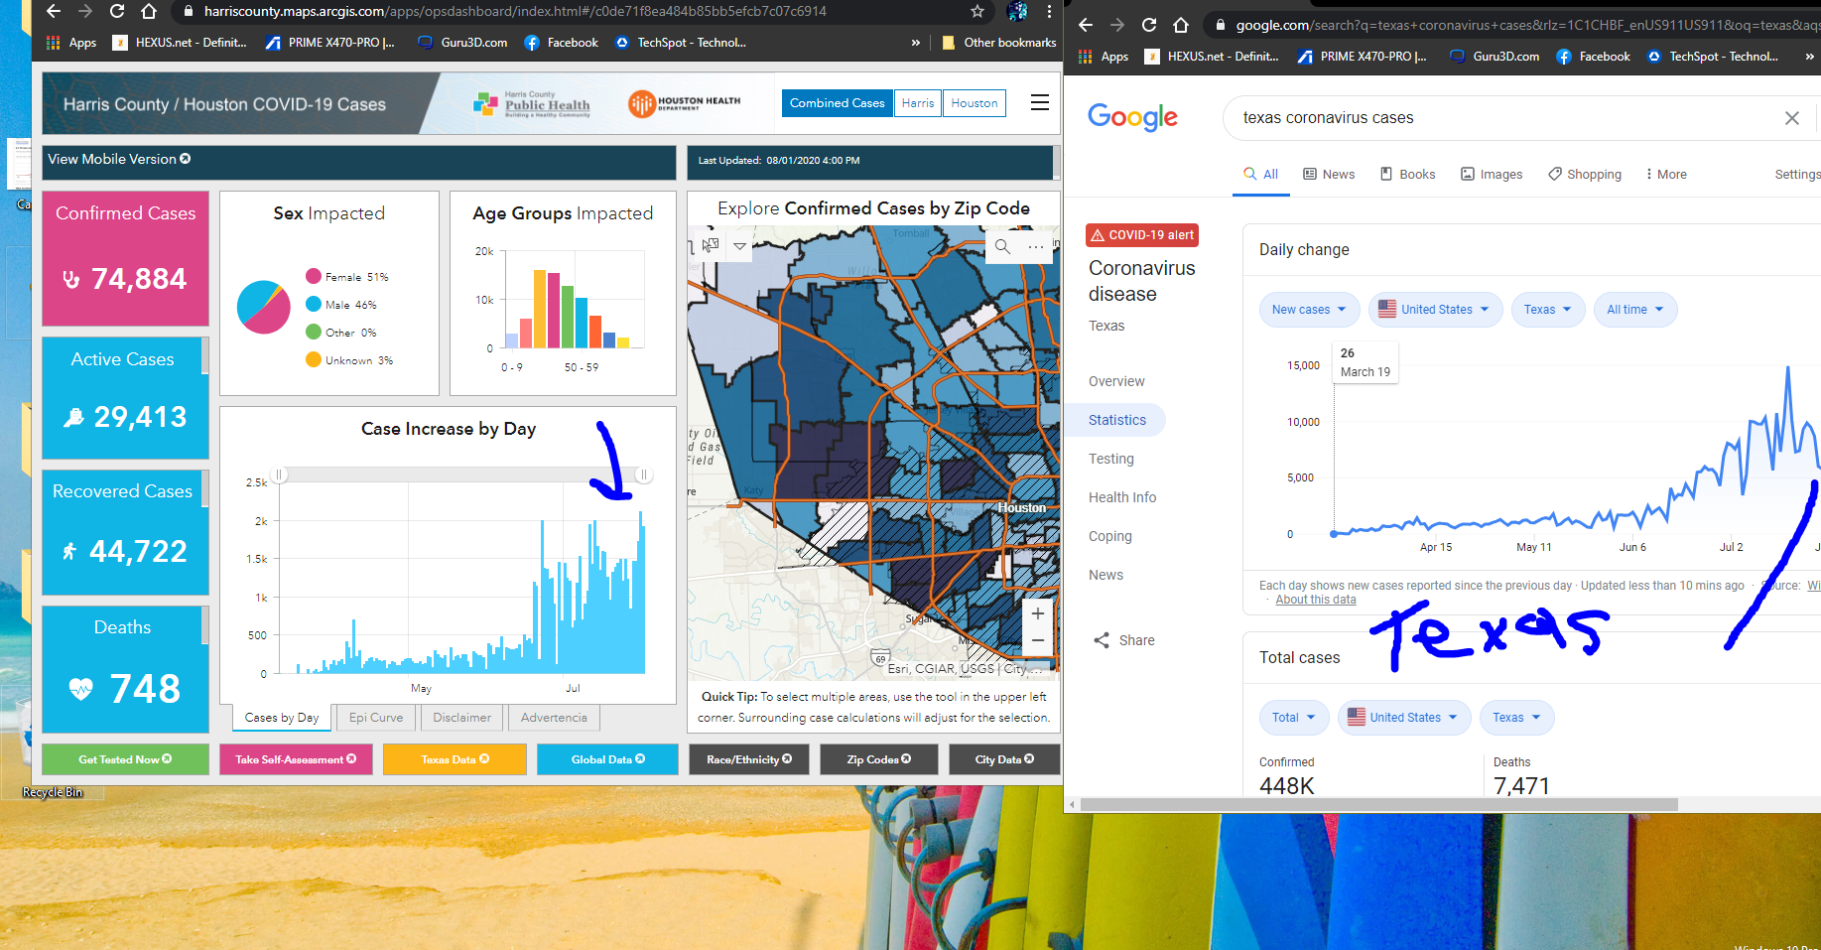Click the Share icon in Google sidebar
Image resolution: width=1821 pixels, height=950 pixels.
pos(1102,640)
